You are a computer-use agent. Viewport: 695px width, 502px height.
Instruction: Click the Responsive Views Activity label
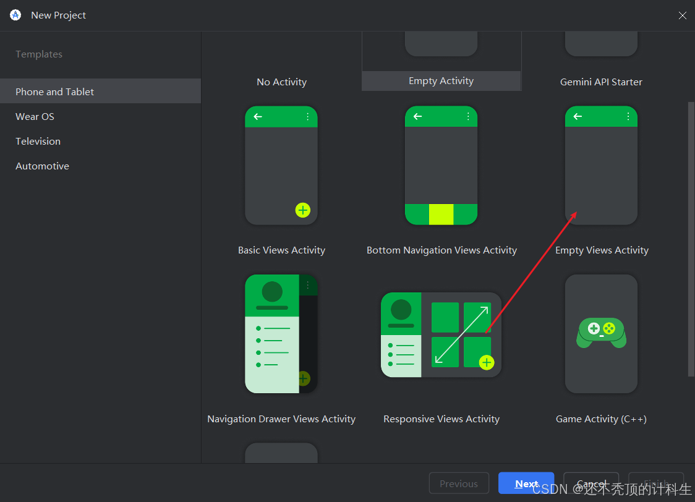point(441,419)
